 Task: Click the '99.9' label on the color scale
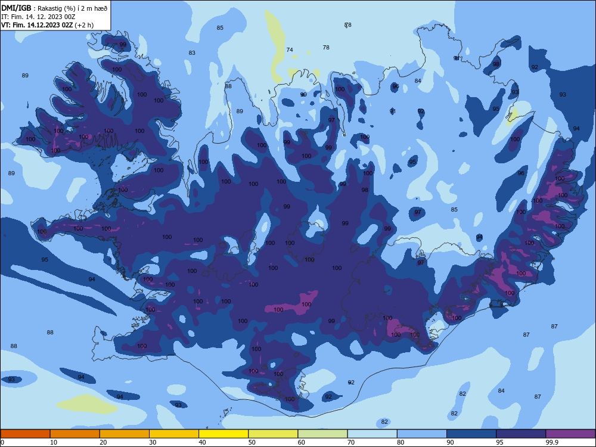[x=552, y=442]
